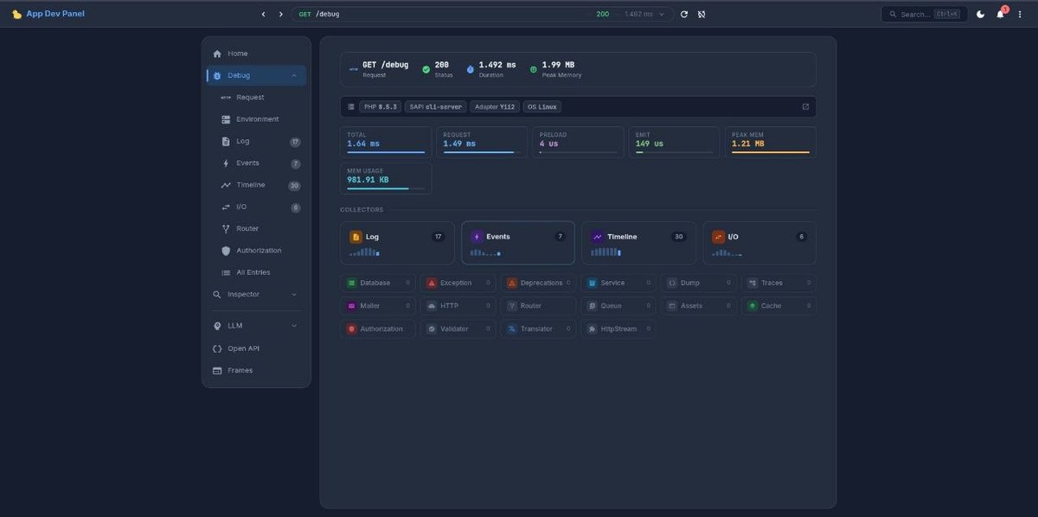The height and width of the screenshot is (517, 1038).
Task: Open Router in sidebar
Action: click(256, 228)
